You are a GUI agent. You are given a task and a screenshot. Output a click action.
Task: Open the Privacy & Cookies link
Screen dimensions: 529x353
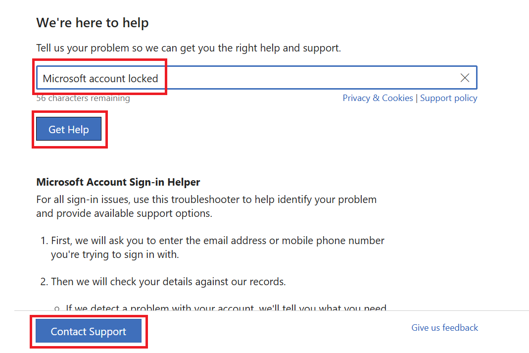point(378,98)
